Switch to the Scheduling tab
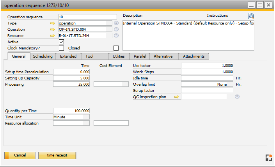275x167 pixels. coord(43,56)
